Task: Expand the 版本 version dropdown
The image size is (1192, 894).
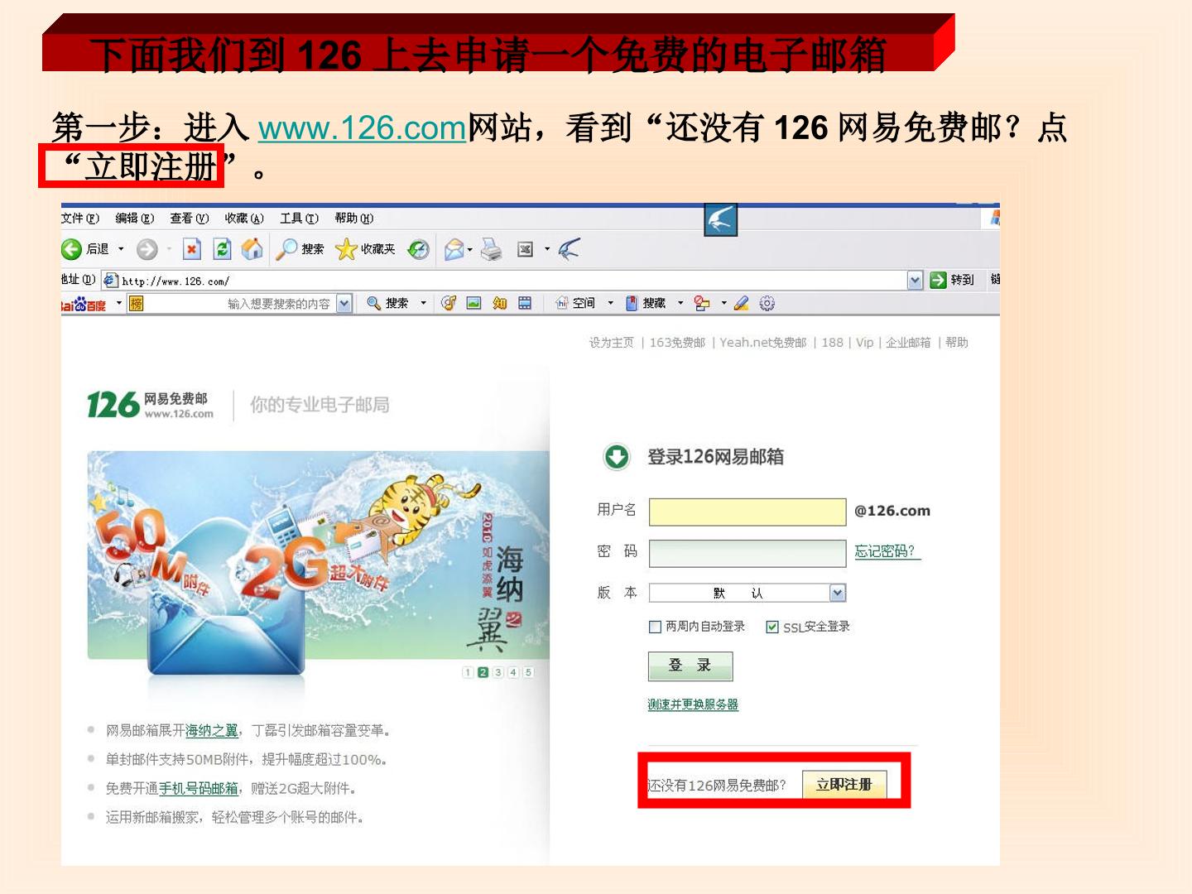Action: click(x=838, y=593)
